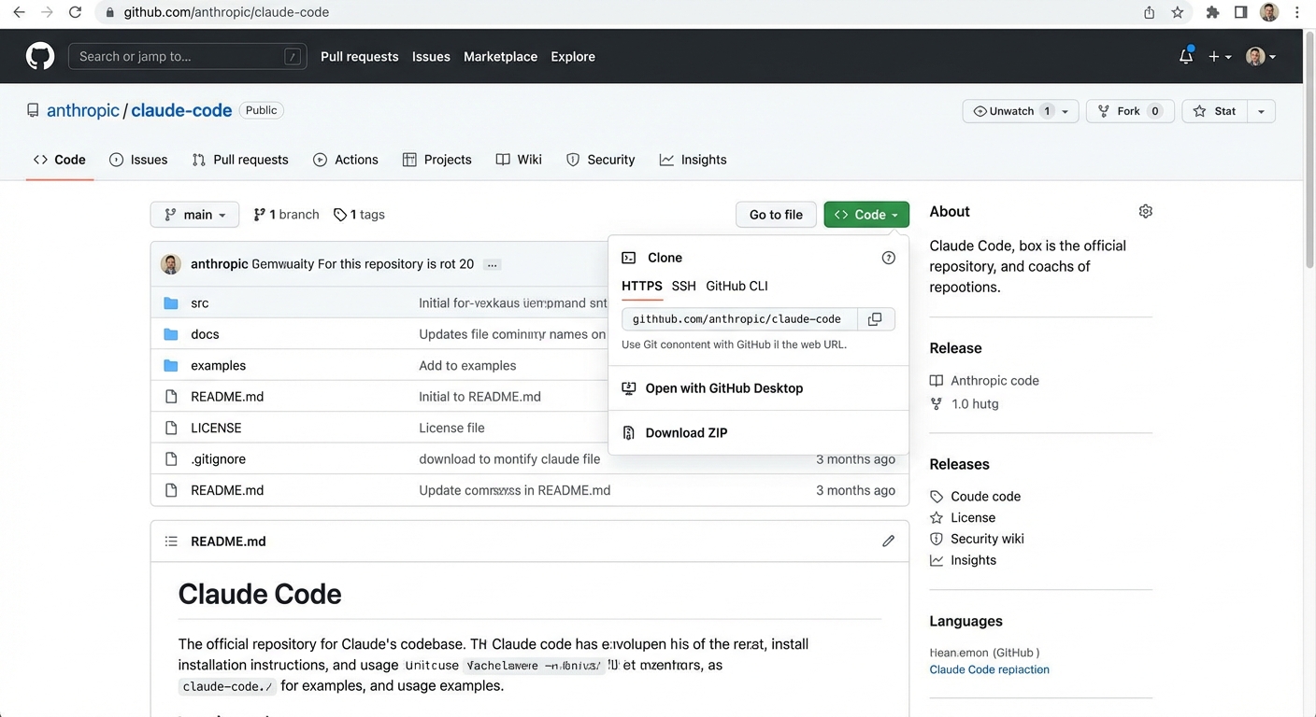
Task: Bookmark this page with star icon
Action: 1178,12
